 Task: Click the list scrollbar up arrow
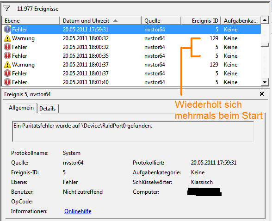coord(265,20)
